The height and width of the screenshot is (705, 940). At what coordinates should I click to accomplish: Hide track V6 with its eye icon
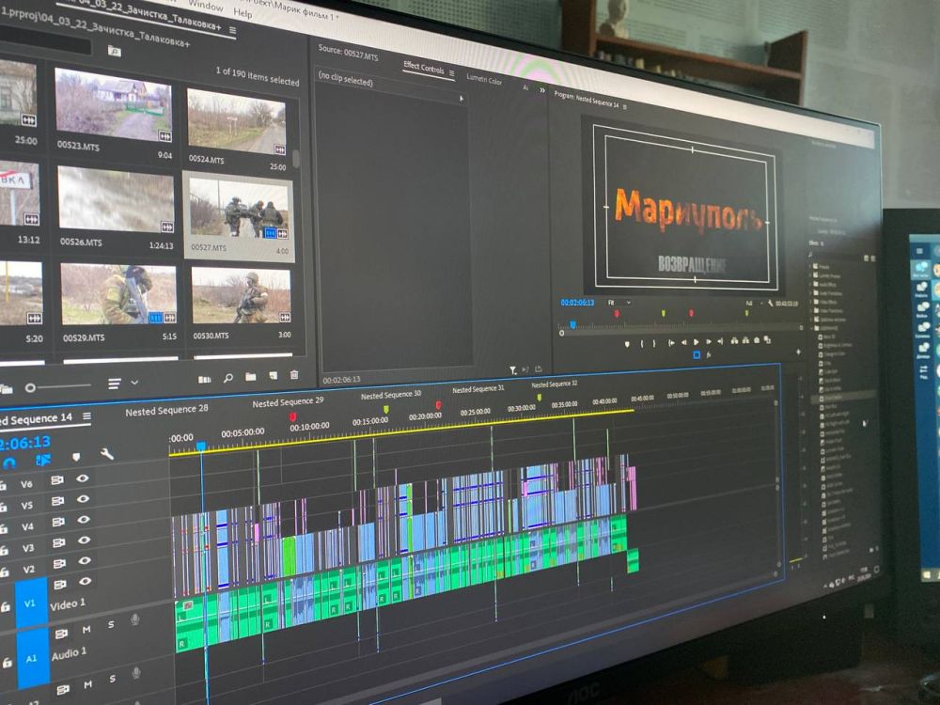[83, 478]
